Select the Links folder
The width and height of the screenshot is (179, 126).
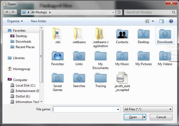(x=79, y=58)
